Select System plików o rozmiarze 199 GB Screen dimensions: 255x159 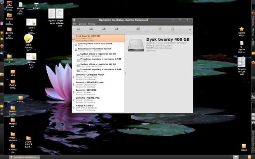coord(98,55)
